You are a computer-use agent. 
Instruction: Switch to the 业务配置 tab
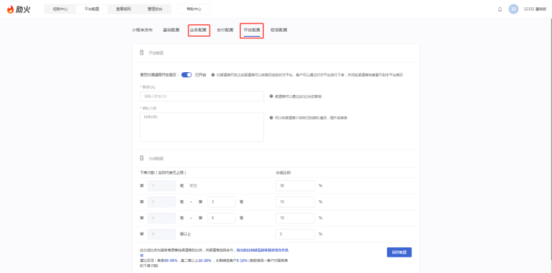(199, 30)
